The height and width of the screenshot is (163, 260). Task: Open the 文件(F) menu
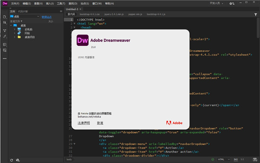(x=15, y=3)
